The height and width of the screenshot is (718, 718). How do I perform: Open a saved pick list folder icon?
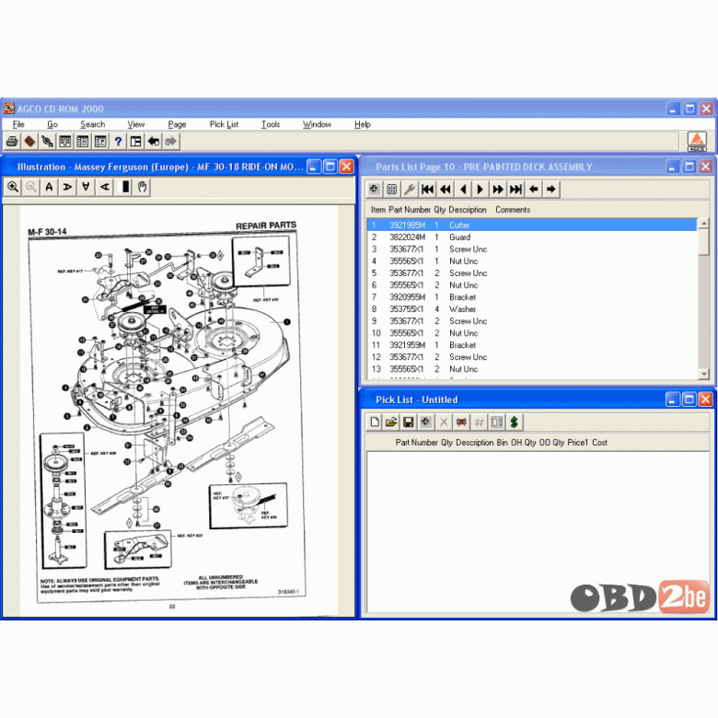pyautogui.click(x=391, y=423)
